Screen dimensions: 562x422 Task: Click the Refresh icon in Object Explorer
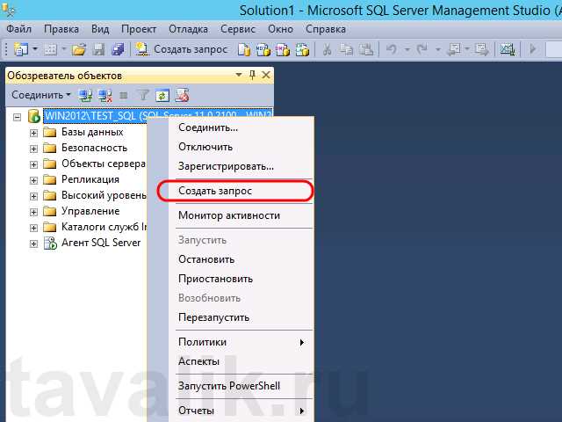[162, 96]
